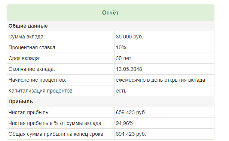This screenshot has height=141, width=229.
Task: Select the Общие данные section heading
Action: [x=28, y=26]
